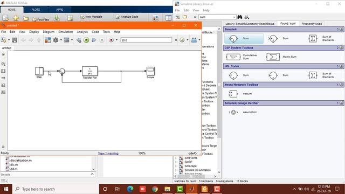Switch to the APPS tab in MATLAB
Viewport: 345px width, 194px height.
tap(59, 10)
